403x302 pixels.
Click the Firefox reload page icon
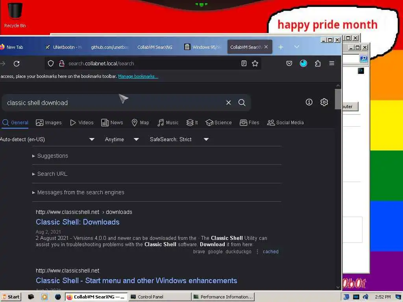[17, 63]
